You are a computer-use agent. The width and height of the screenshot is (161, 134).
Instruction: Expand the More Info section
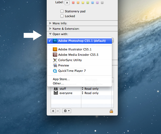pos(50,23)
